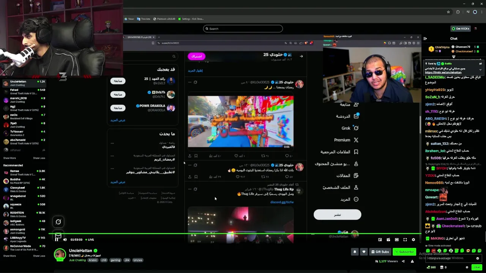Follow POWR DRAKOLA in X suggestions
Viewport: 486px width, 273px height.
[x=118, y=108]
